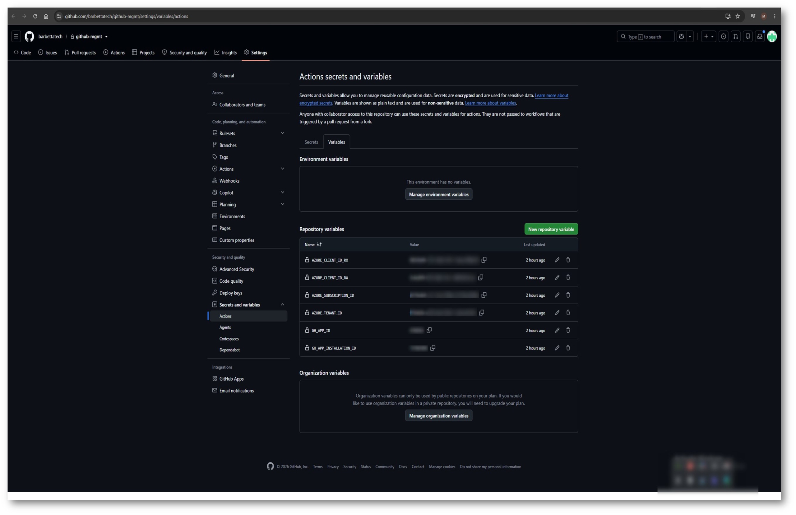The width and height of the screenshot is (796, 515).
Task: Edit the GH_APP_ID variable
Action: point(557,330)
